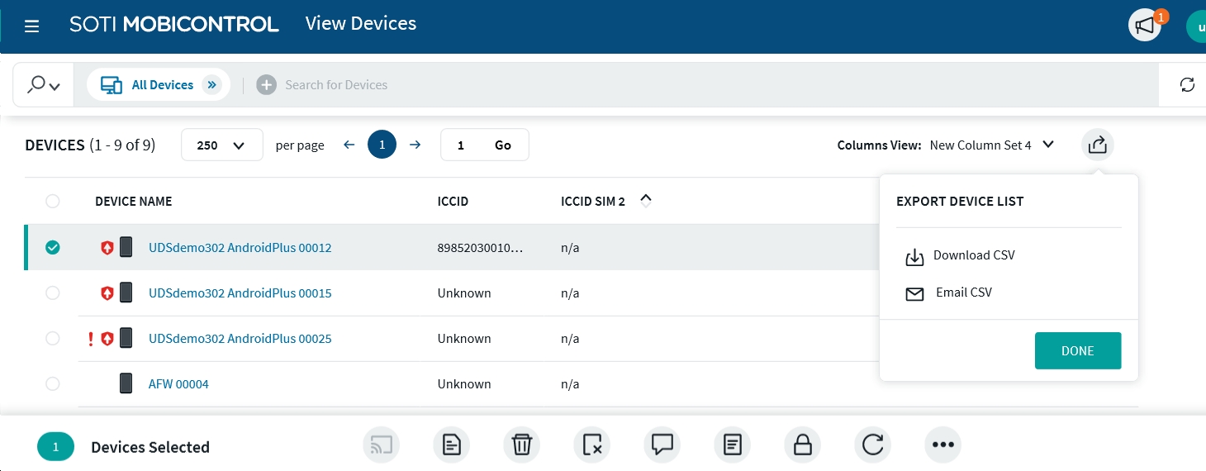The image size is (1206, 471).
Task: Open the AFW 00004 device link
Action: tap(178, 384)
